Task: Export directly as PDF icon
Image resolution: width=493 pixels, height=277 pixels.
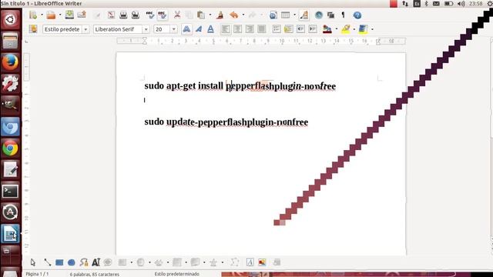Action: pos(111,15)
